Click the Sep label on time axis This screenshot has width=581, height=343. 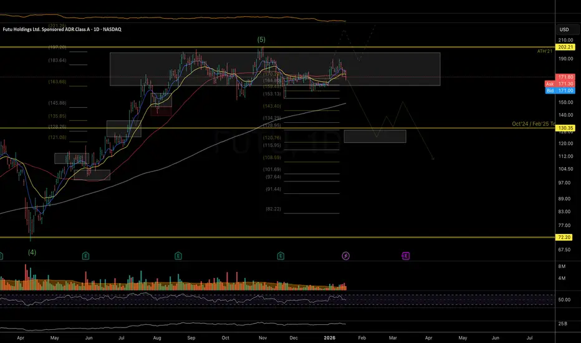pyautogui.click(x=191, y=338)
